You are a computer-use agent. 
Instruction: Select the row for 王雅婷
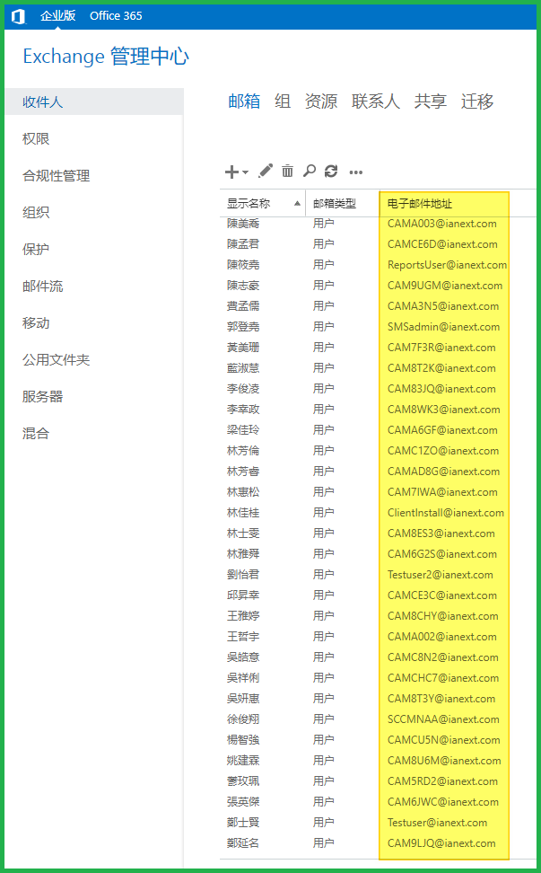(x=378, y=616)
